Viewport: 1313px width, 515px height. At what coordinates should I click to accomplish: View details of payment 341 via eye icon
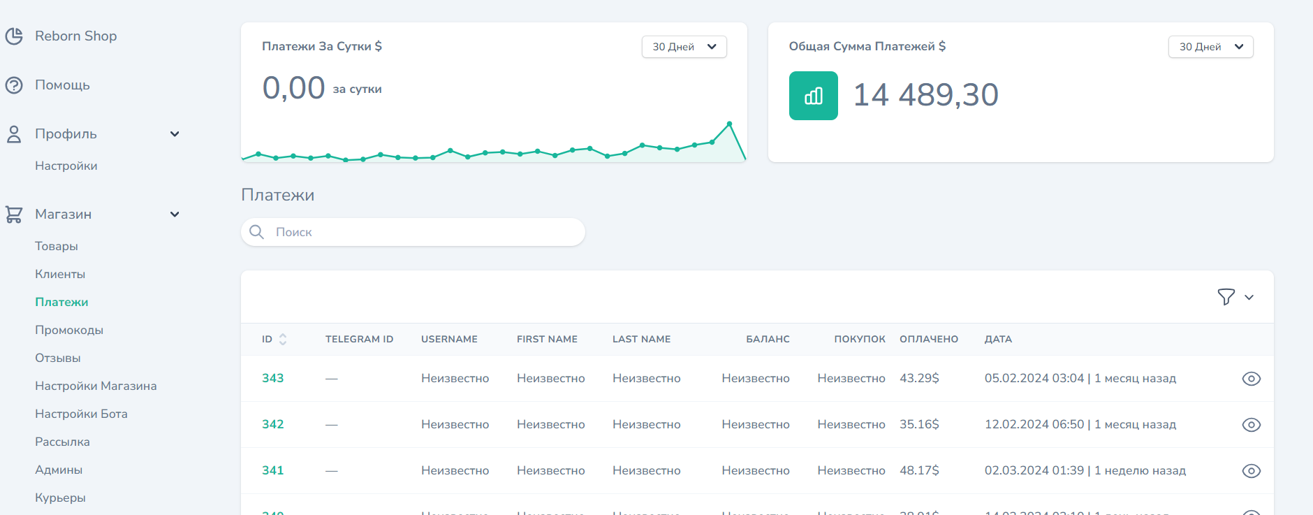[1252, 471]
